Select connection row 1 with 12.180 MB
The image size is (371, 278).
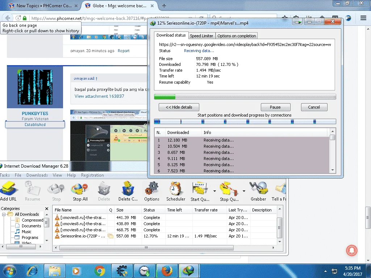(x=242, y=140)
